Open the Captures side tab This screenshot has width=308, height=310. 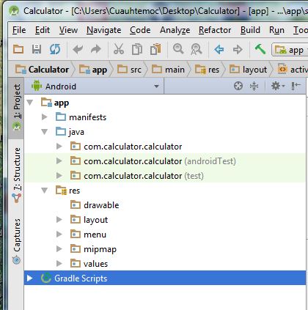pos(16,241)
